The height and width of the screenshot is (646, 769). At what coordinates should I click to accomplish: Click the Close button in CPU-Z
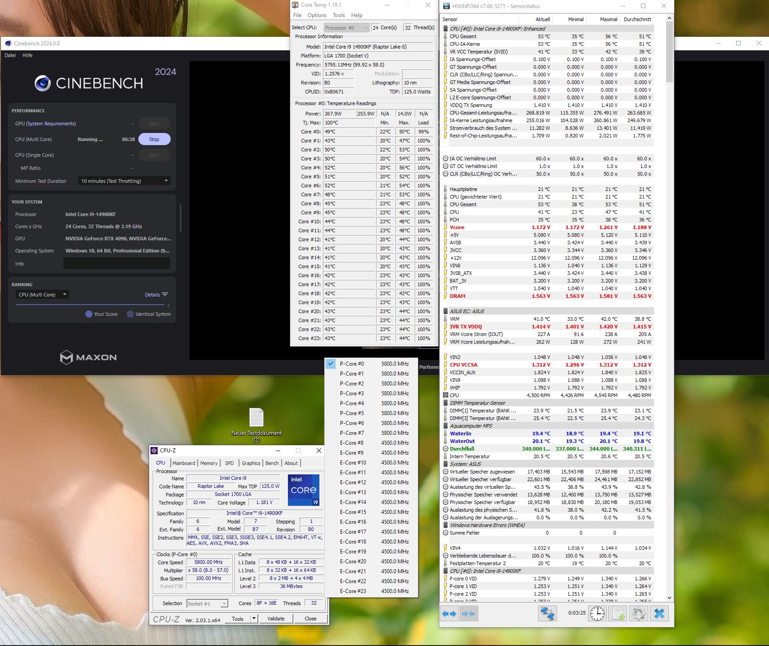[x=310, y=619]
